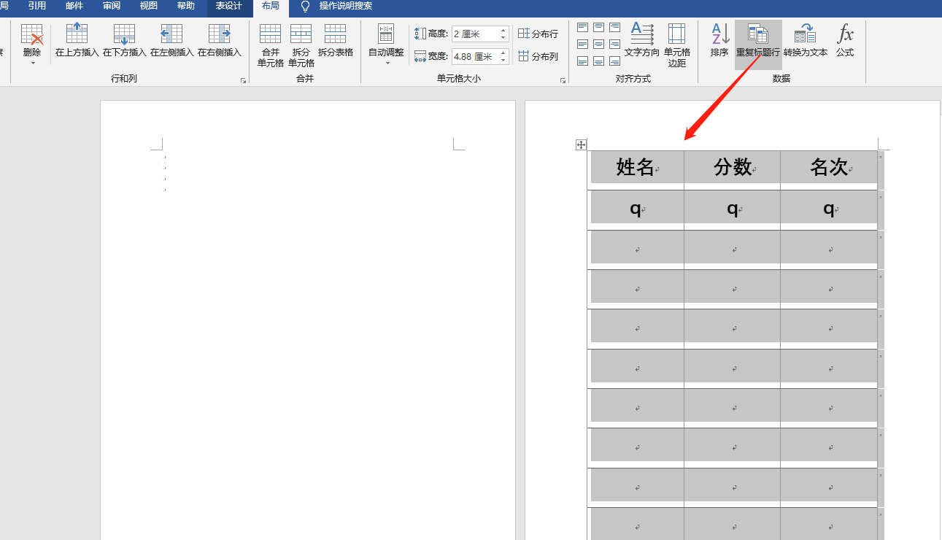Open the 自动调整 autofit dropdown

pyautogui.click(x=386, y=44)
